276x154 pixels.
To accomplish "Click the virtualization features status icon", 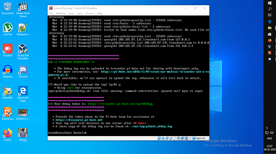I will pyautogui.click(x=186, y=138).
